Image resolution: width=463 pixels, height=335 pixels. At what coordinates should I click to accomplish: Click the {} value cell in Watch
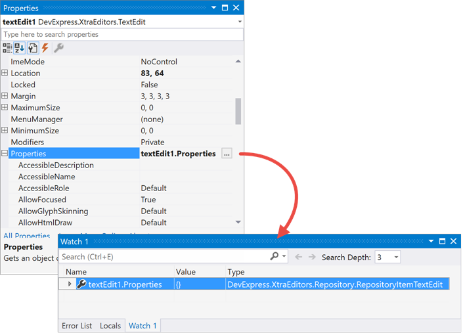coord(200,284)
